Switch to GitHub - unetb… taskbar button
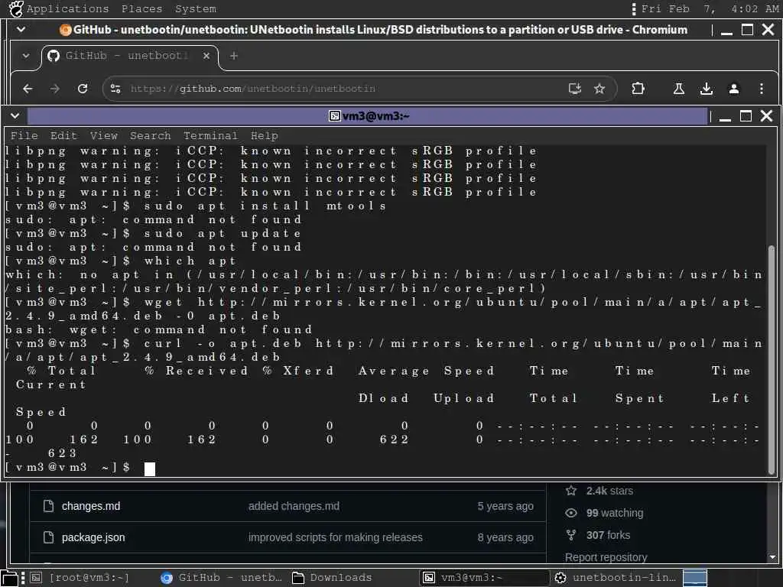Viewport: 783px width, 587px height. click(x=221, y=578)
